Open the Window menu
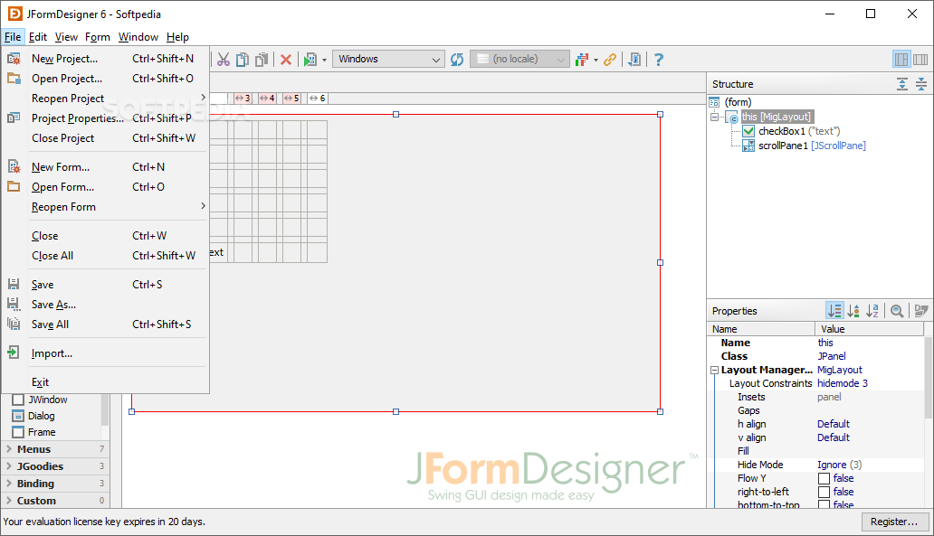Image resolution: width=934 pixels, height=536 pixels. click(138, 37)
